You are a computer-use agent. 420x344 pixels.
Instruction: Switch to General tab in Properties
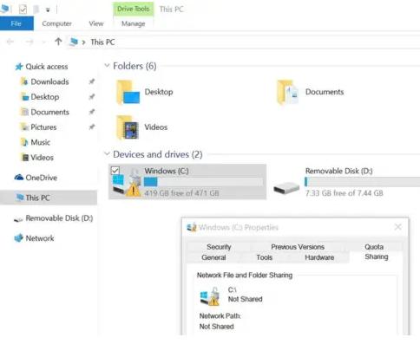(x=213, y=257)
